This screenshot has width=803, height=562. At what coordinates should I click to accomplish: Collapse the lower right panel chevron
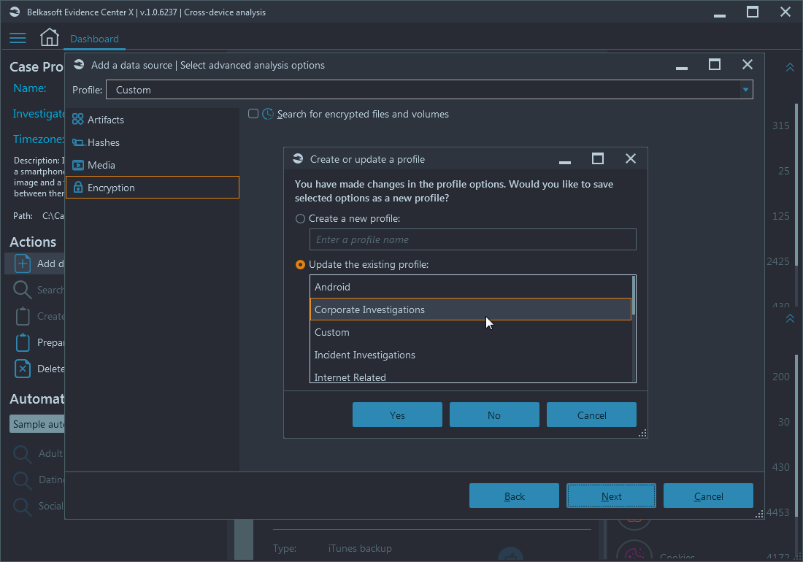click(x=790, y=318)
